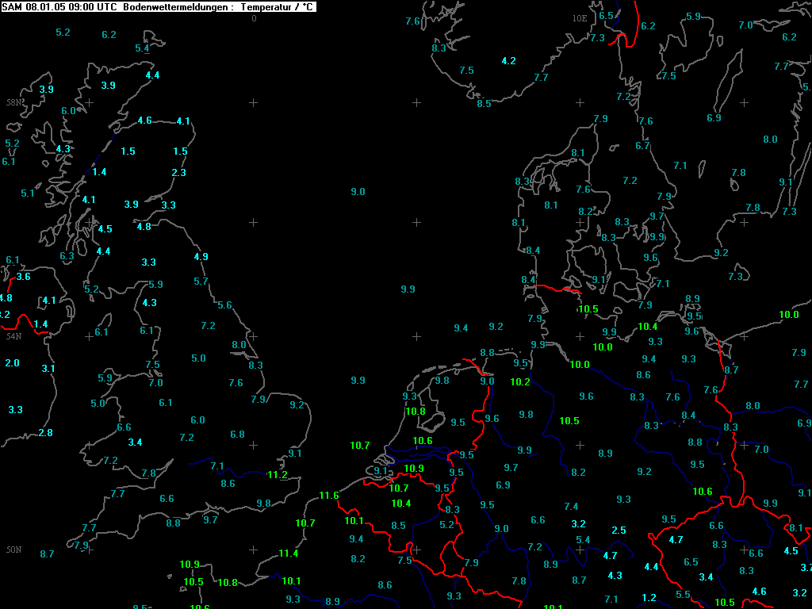
Task: Select the 6.7 reading on the Swedish west coast
Action: (642, 146)
